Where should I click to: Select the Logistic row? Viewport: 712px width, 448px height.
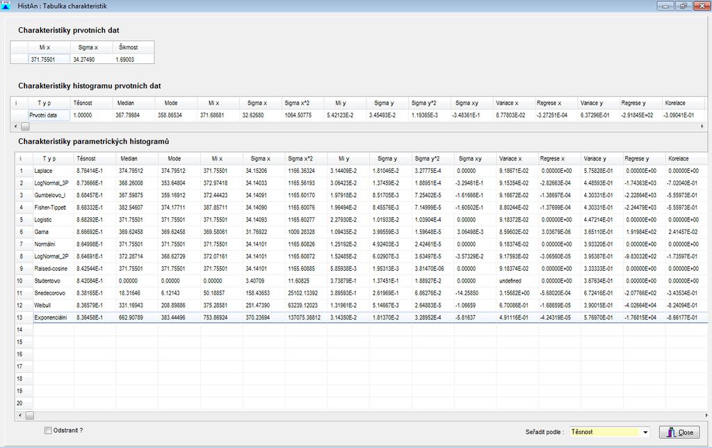point(362,220)
